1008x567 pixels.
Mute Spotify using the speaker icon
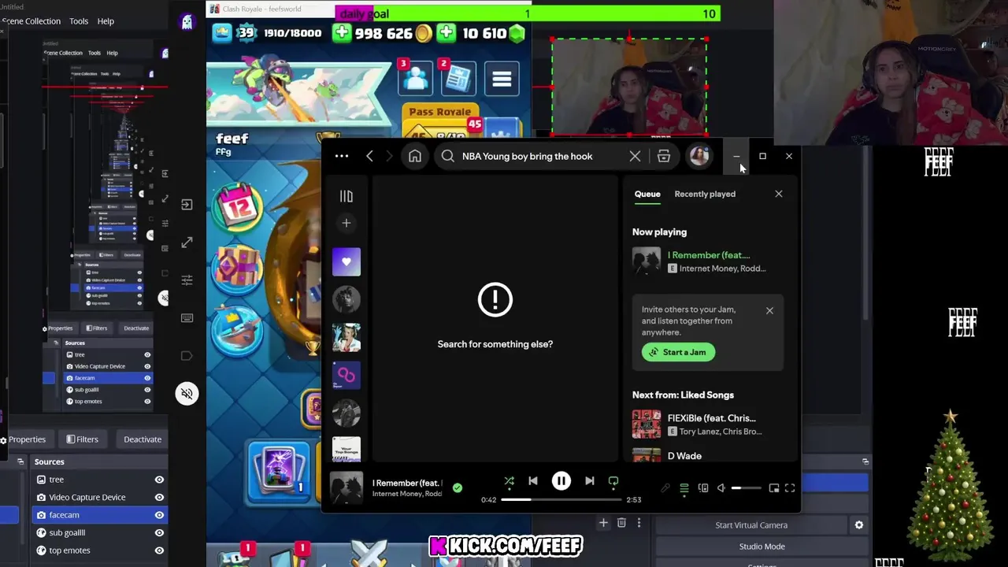point(721,488)
